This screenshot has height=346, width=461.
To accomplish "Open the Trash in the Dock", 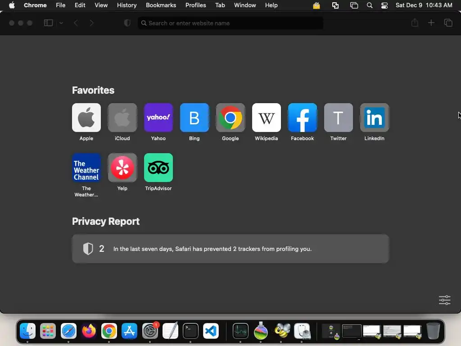I will point(433,331).
